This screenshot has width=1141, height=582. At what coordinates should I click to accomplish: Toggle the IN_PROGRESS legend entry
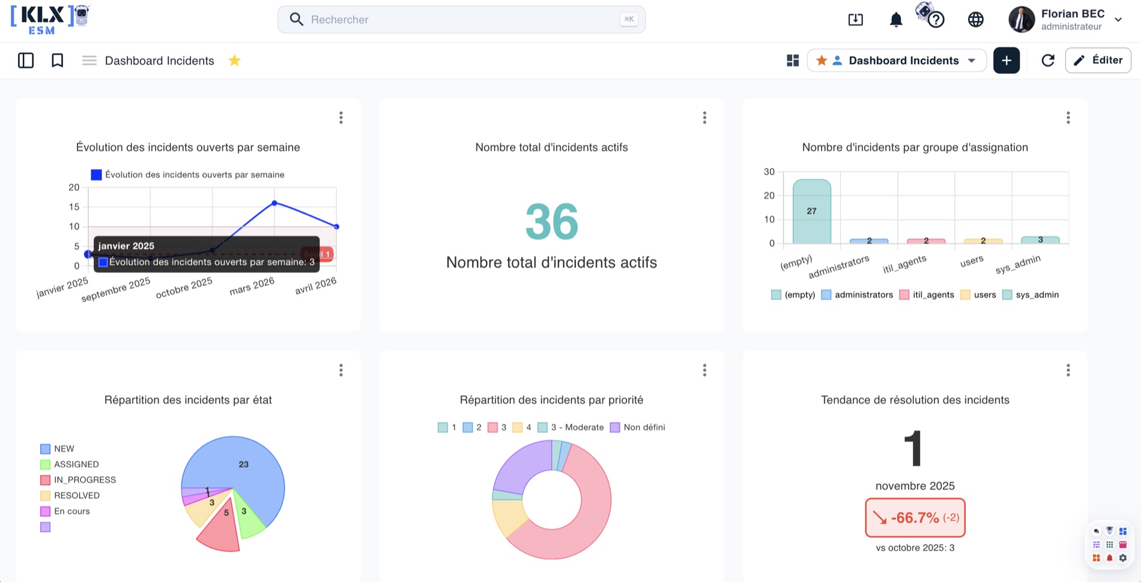point(78,480)
